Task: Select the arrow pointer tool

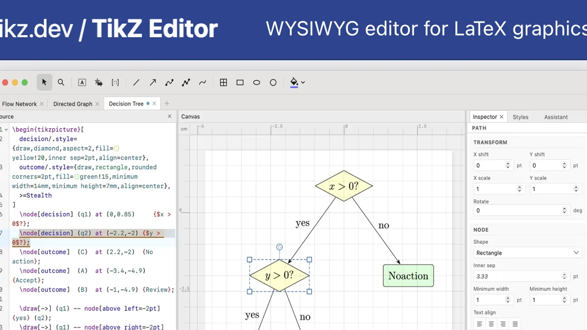Action: tap(45, 83)
